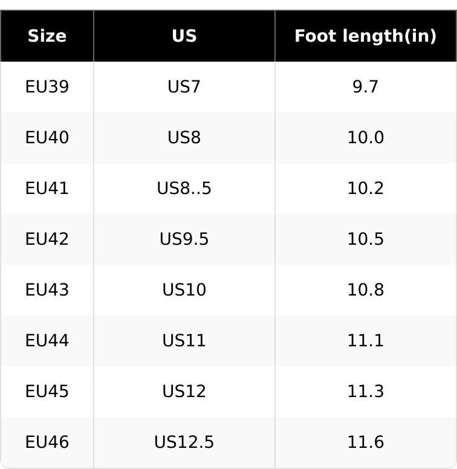This screenshot has width=457, height=469.
Task: Select the EU39 size cell
Action: click(47, 87)
